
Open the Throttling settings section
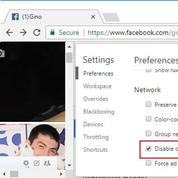tap(96, 137)
